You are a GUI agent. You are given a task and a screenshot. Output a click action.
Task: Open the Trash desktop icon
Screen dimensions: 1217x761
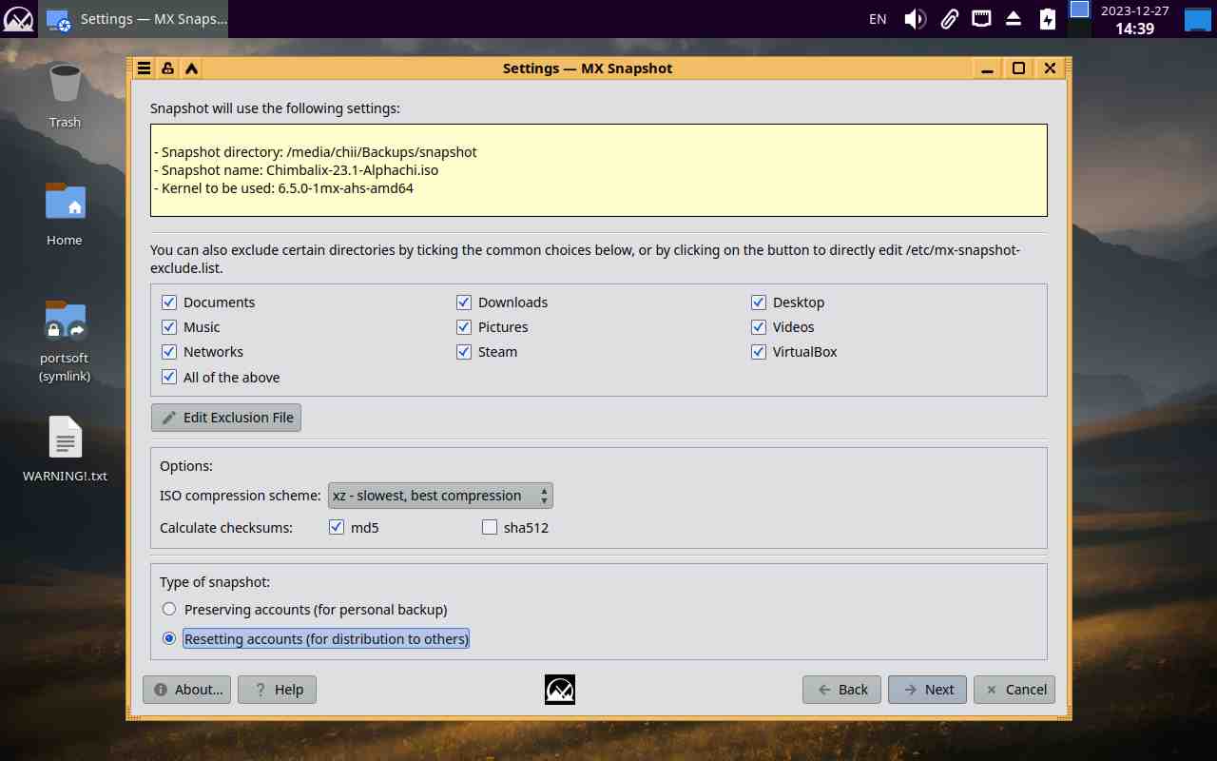[65, 95]
